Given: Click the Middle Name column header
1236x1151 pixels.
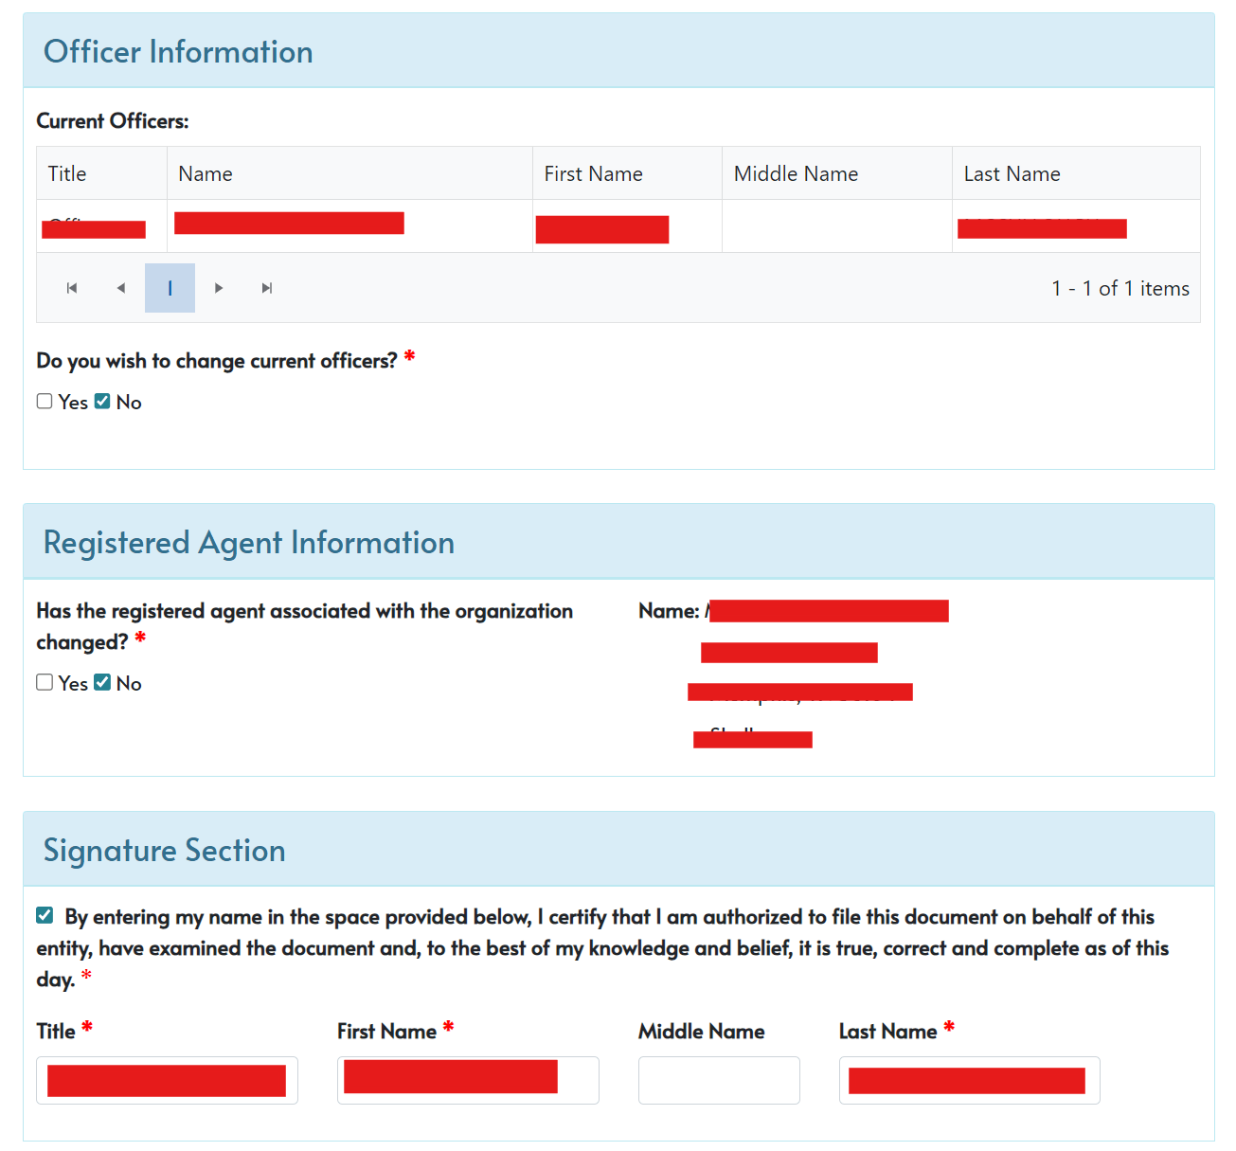Looking at the screenshot, I should tap(837, 173).
